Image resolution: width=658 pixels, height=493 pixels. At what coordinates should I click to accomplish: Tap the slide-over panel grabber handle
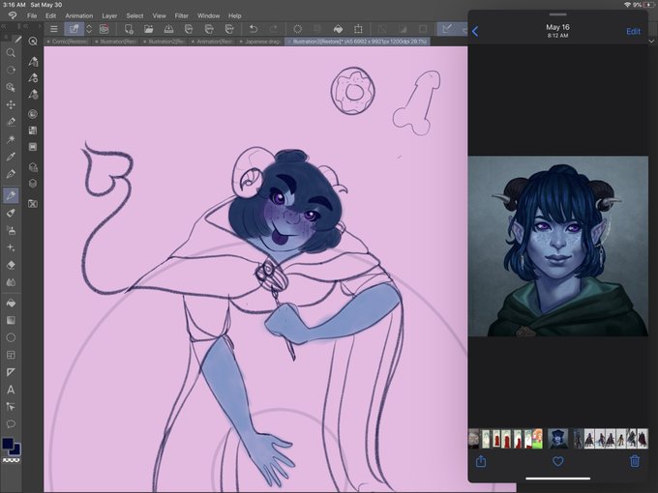(x=557, y=14)
